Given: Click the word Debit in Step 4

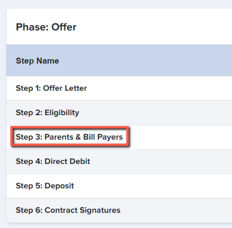Looking at the screenshot, I should [79, 161].
